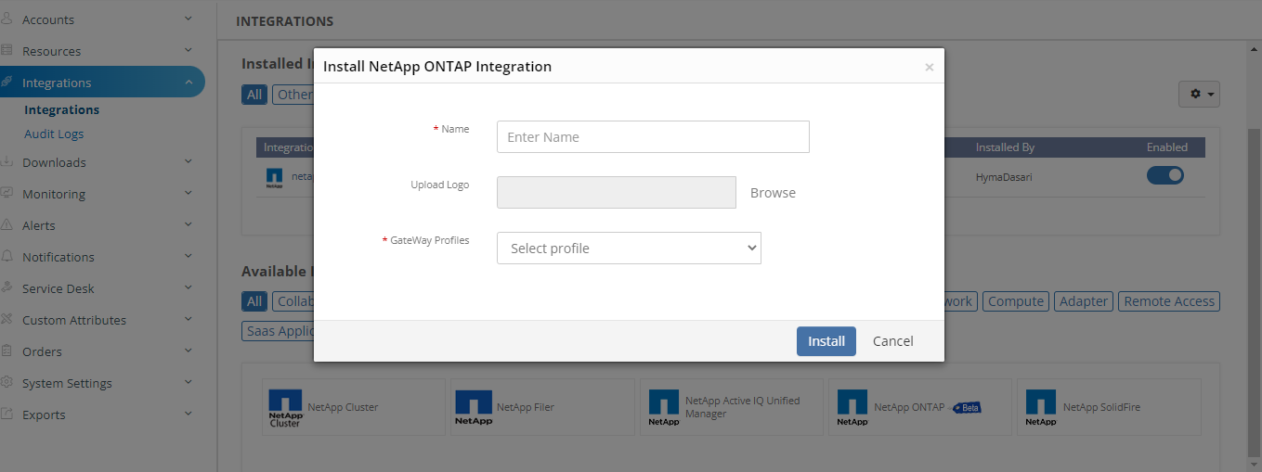The width and height of the screenshot is (1262, 472).
Task: Click the Exports sidebar icon
Action: pyautogui.click(x=7, y=414)
